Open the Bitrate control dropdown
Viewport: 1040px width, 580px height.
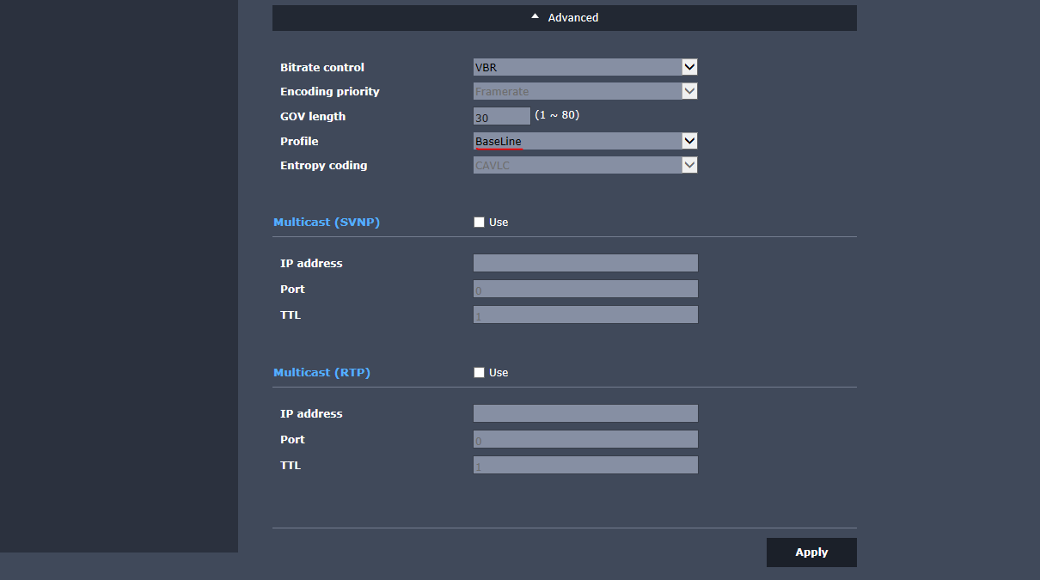(584, 67)
